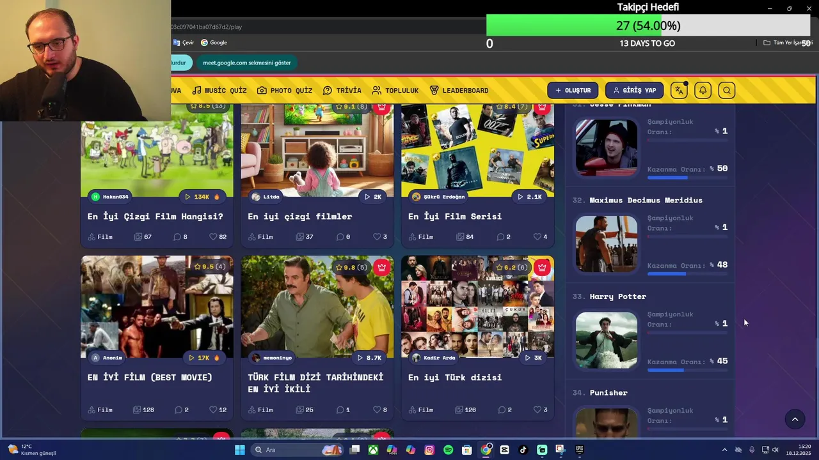Click heart icon on En İyi Film Serisi

[x=537, y=237]
